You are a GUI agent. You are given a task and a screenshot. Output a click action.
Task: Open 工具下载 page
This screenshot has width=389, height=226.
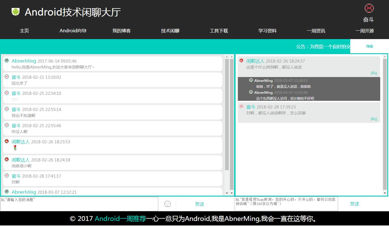219,31
